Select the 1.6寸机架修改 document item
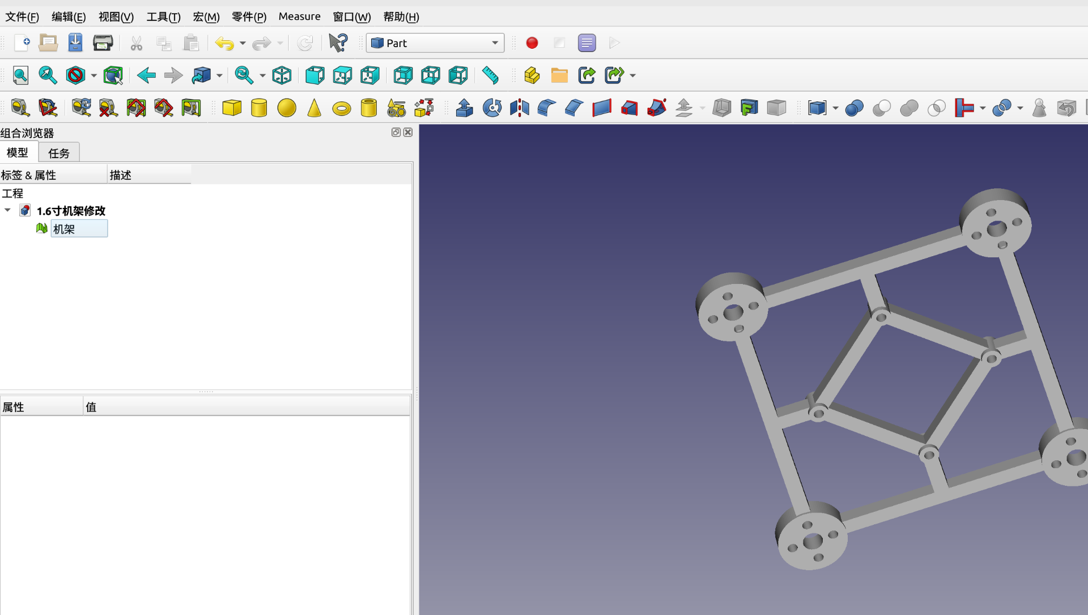Screen dimensions: 1088x615 (x=71, y=211)
